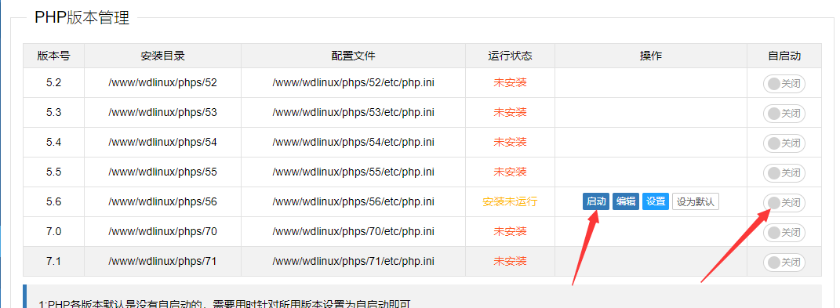Click install path /www/wdlinux/phps/70

[x=163, y=231]
